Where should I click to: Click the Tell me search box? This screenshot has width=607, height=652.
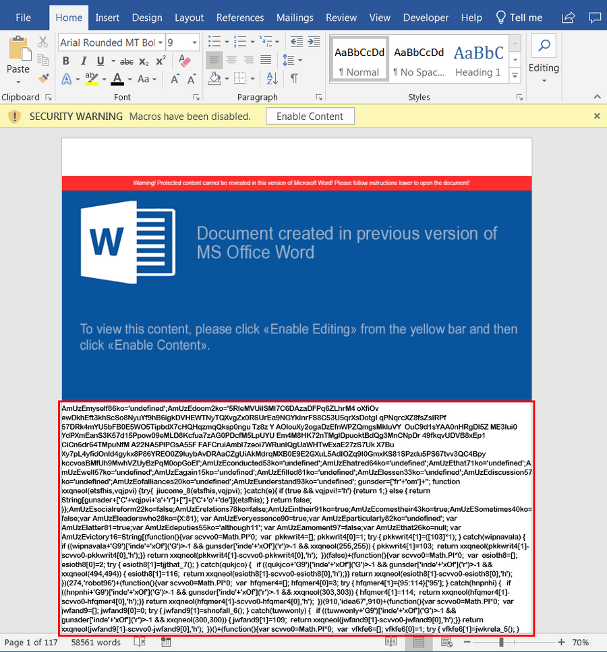point(519,18)
